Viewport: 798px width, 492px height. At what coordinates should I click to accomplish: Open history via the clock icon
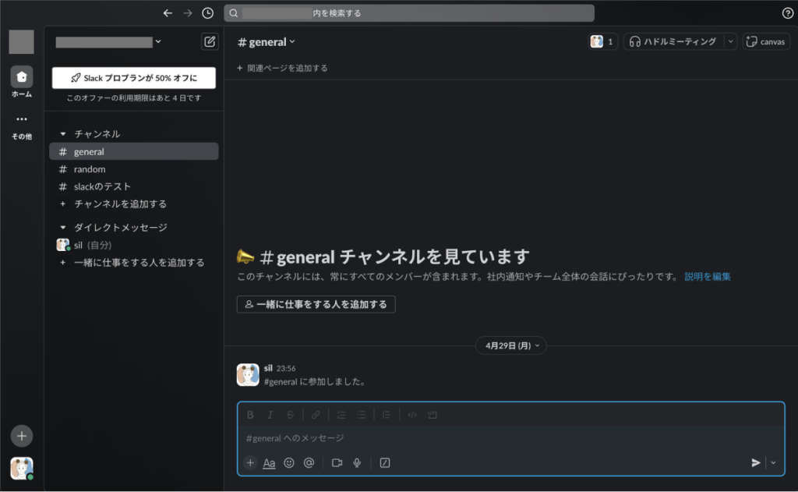(x=207, y=13)
